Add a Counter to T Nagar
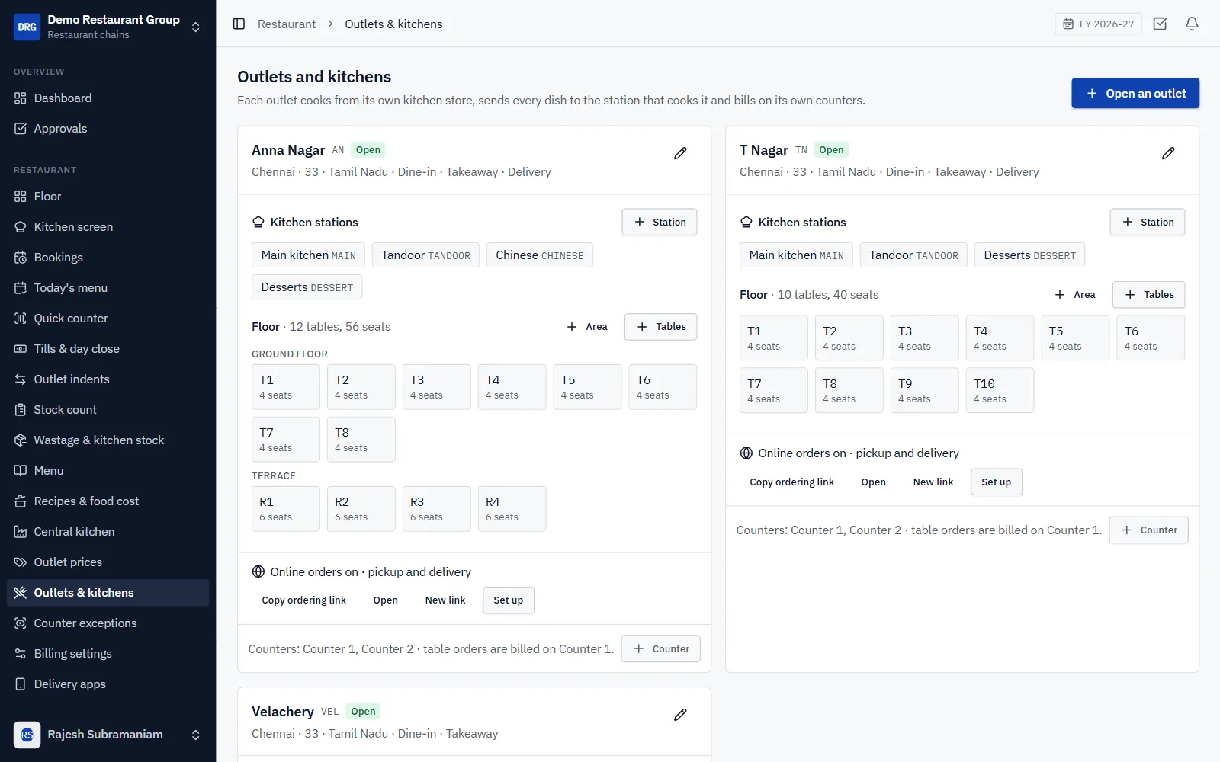This screenshot has width=1220, height=762. (1148, 530)
